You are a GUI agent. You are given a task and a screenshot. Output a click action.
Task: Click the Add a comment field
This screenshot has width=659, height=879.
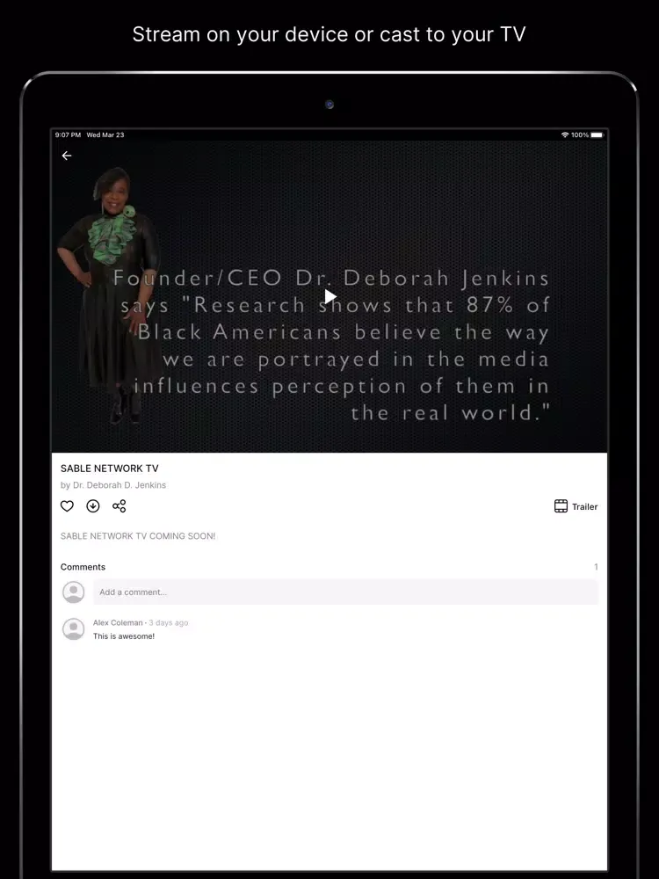pyautogui.click(x=345, y=592)
